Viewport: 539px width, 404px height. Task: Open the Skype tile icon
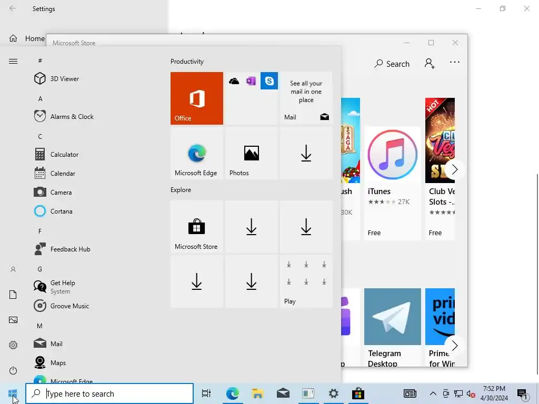[x=269, y=80]
